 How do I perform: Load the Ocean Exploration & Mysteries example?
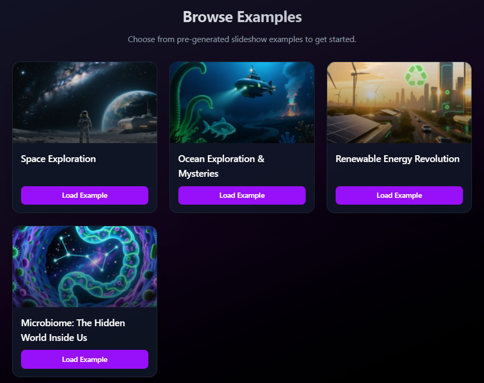tap(242, 195)
